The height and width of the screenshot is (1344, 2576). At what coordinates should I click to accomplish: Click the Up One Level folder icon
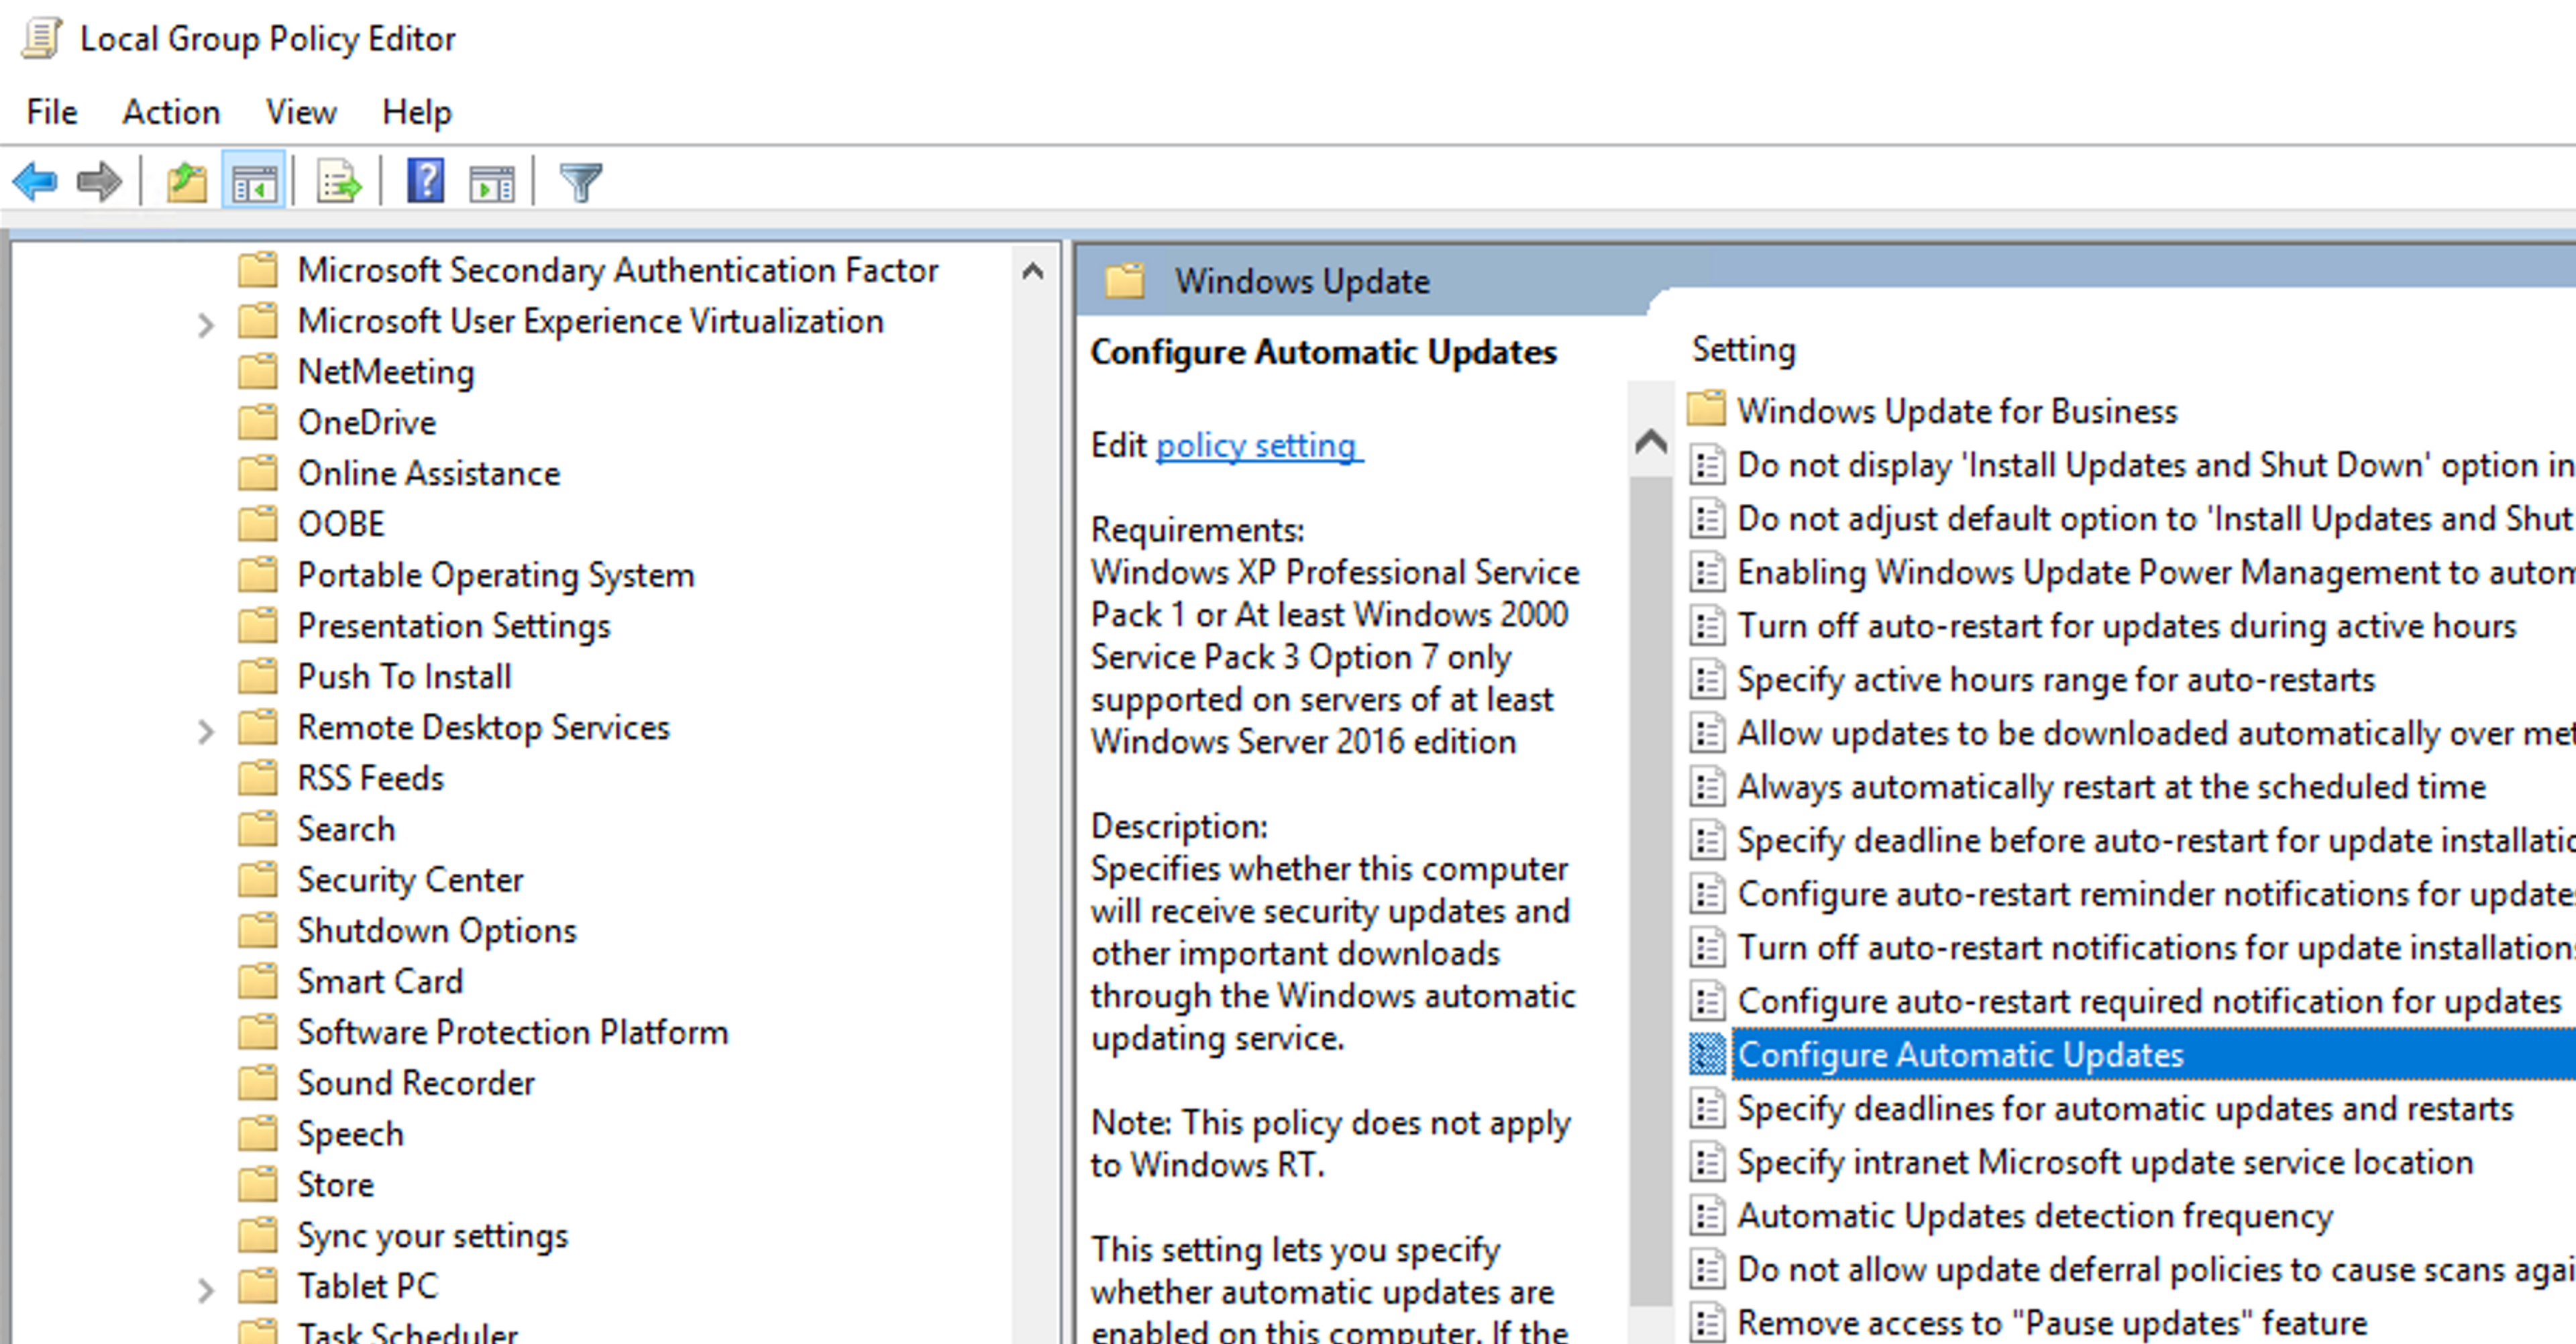(x=186, y=182)
